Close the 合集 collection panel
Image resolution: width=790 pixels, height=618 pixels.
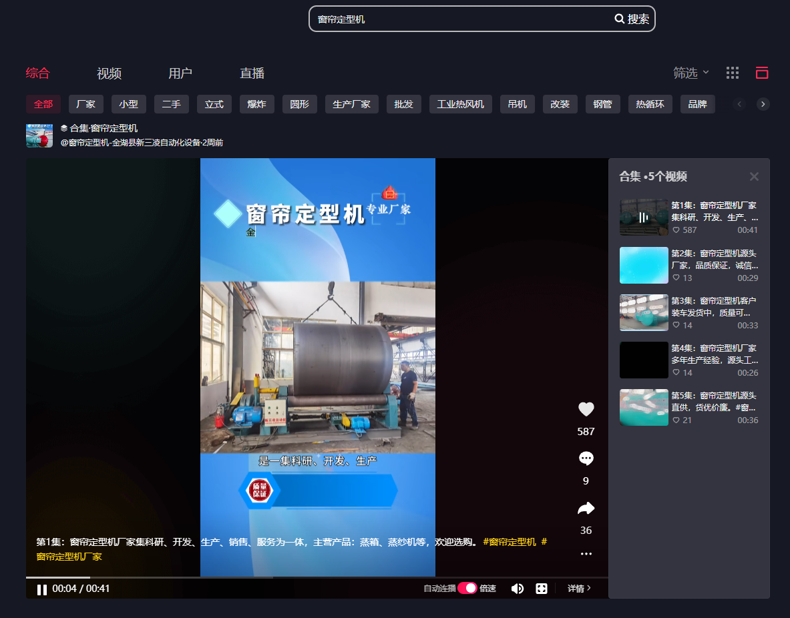click(754, 176)
